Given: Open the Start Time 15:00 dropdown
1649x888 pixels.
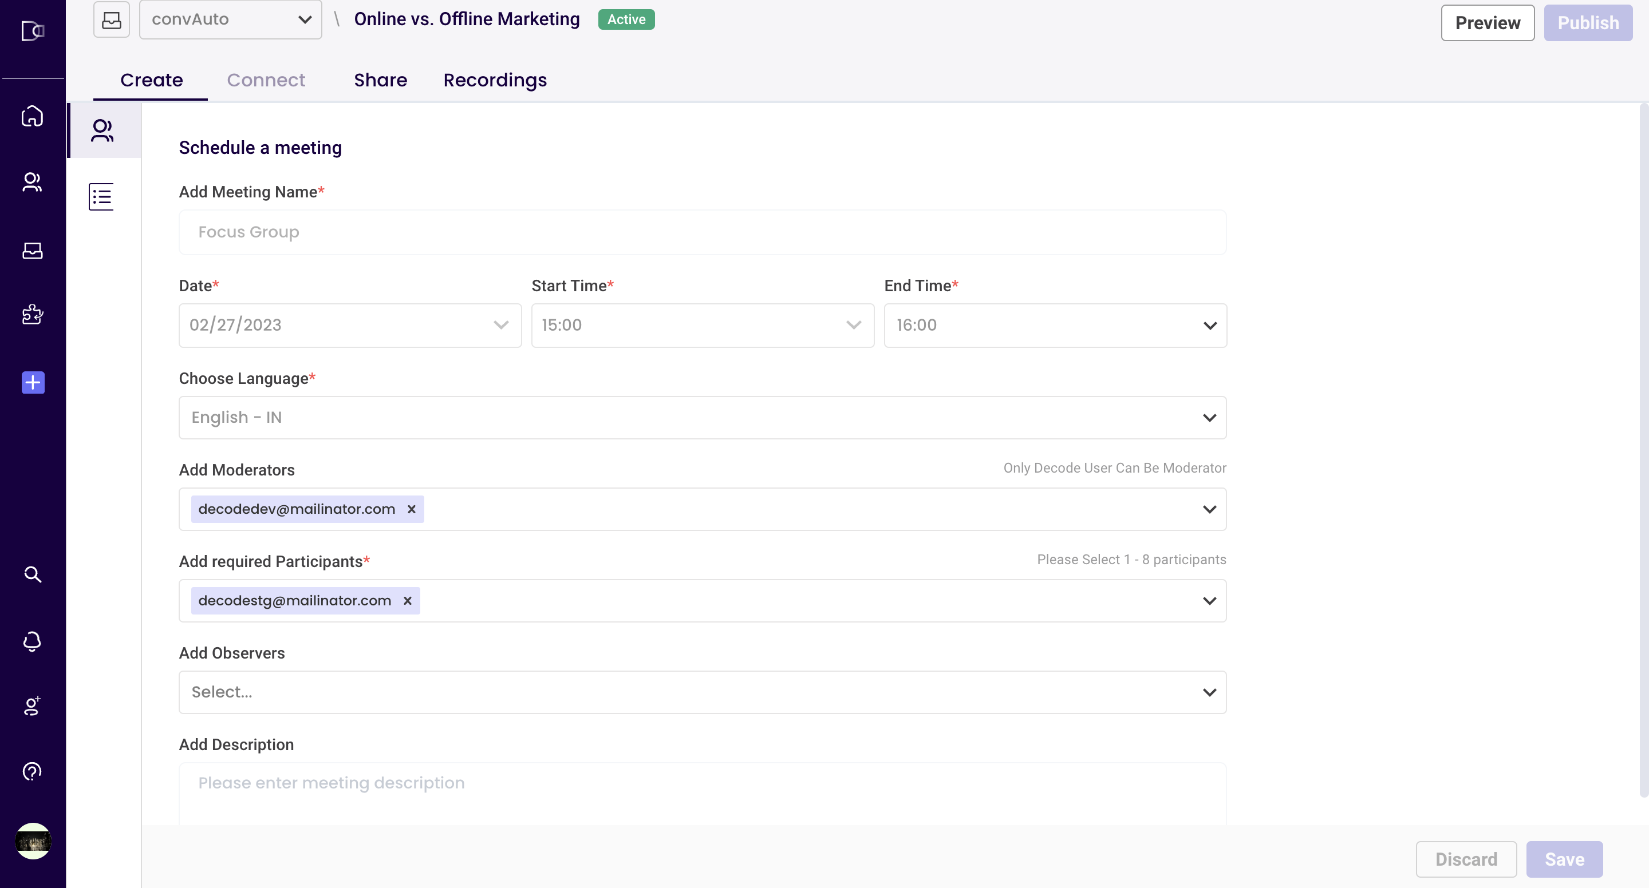Looking at the screenshot, I should coord(702,325).
